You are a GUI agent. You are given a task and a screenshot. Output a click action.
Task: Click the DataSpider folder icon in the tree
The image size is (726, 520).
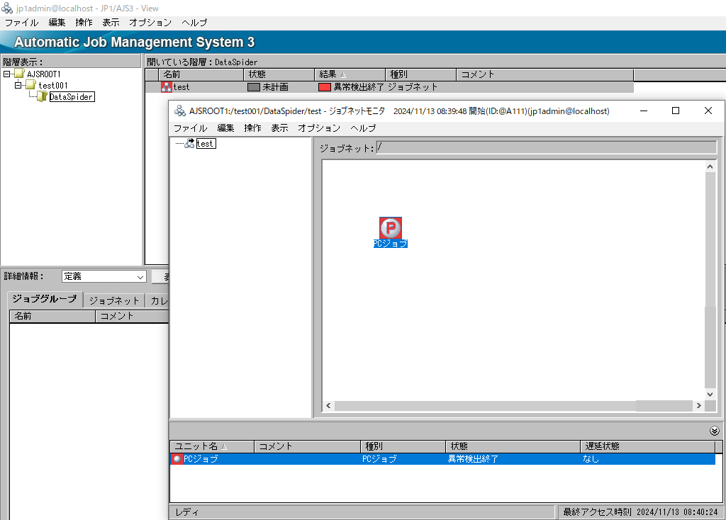42,96
